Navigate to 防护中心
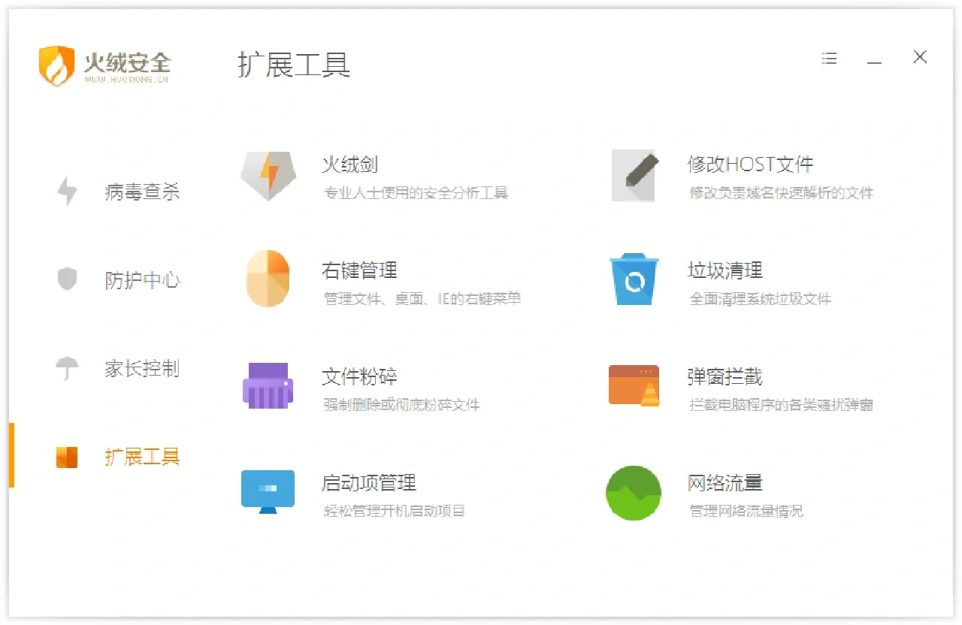 pyautogui.click(x=143, y=279)
